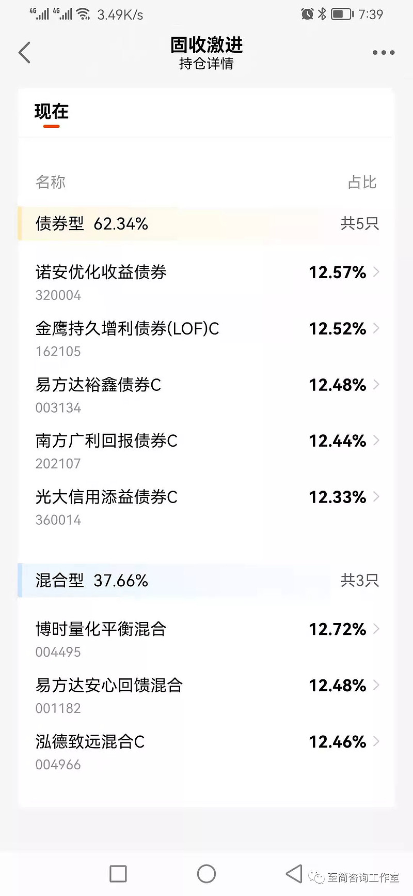Viewport: 413px width, 896px height.
Task: Tap the 12.44% ratio of 南方广利回报债券C
Action: [337, 441]
